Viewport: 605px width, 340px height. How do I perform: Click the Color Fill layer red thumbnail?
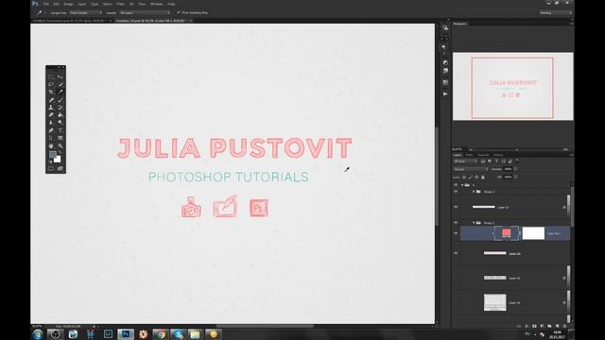tap(507, 233)
